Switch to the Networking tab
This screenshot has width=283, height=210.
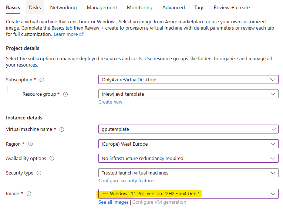click(63, 7)
